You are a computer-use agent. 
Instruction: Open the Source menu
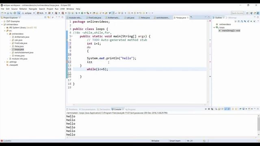(x=14, y=9)
